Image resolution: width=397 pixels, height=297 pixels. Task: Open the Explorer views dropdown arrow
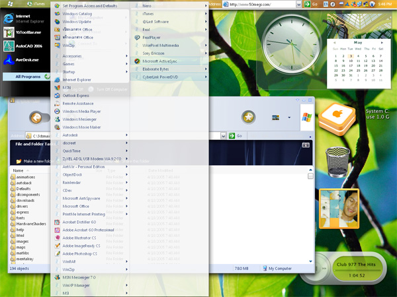289,117
